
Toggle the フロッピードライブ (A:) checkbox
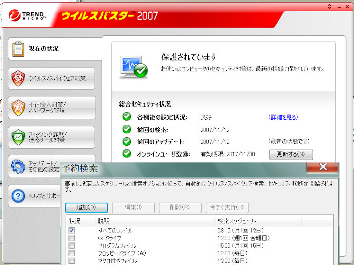click(x=72, y=253)
